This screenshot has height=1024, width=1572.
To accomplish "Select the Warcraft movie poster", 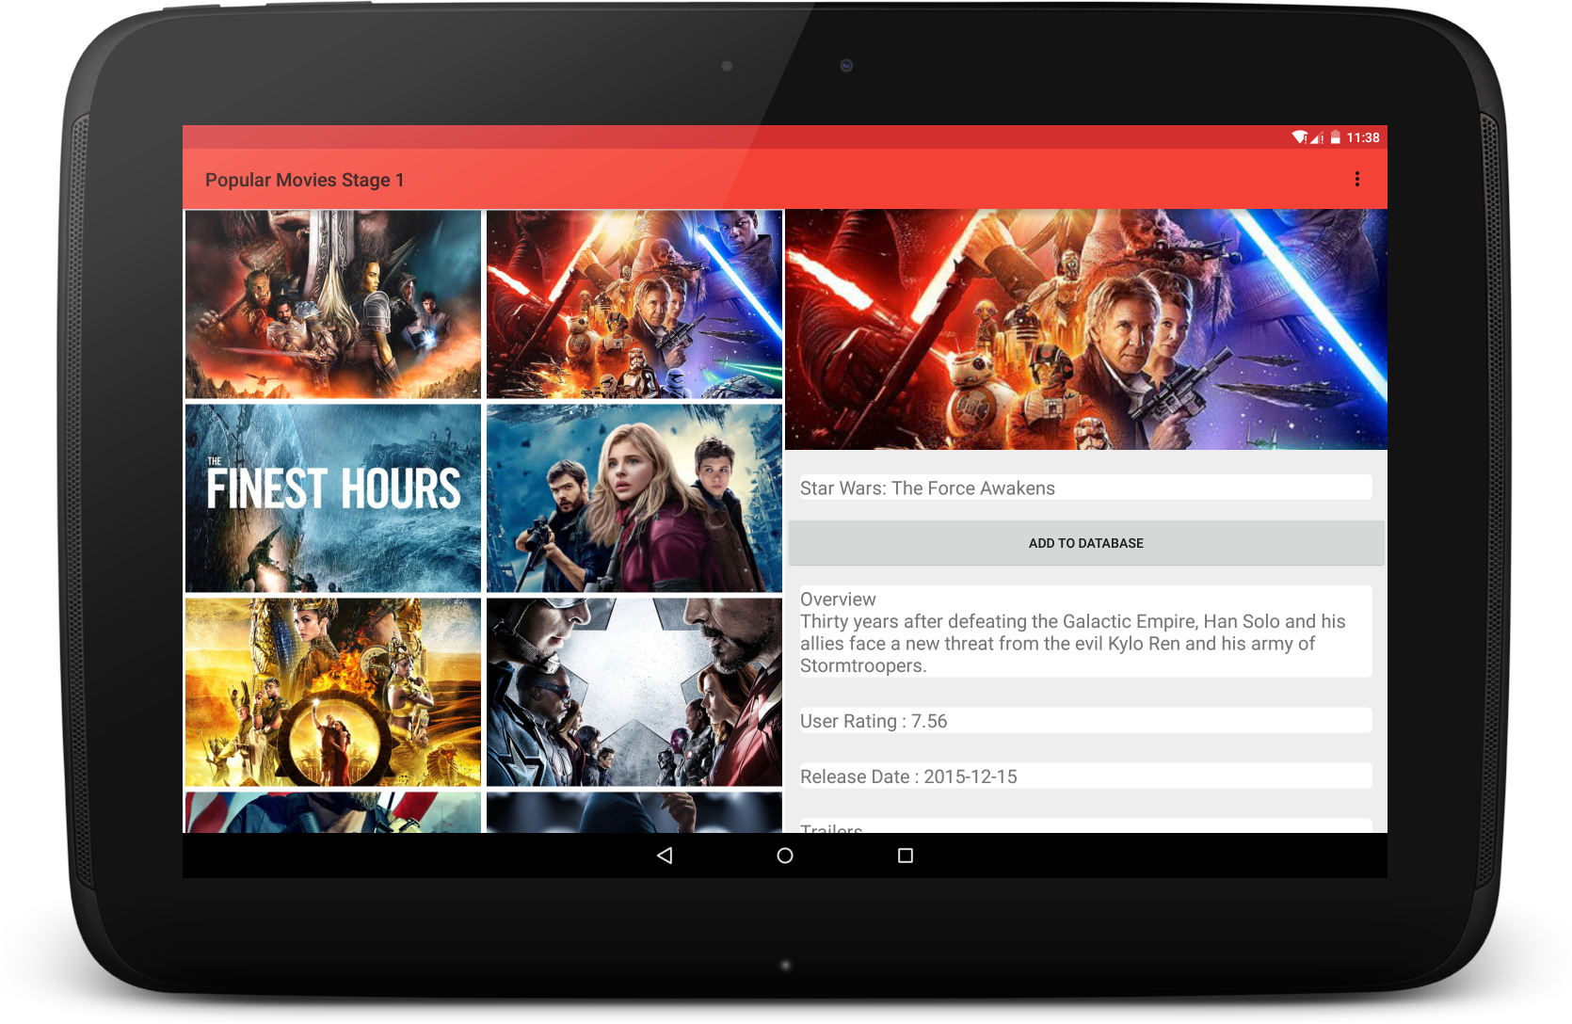I will (x=333, y=304).
